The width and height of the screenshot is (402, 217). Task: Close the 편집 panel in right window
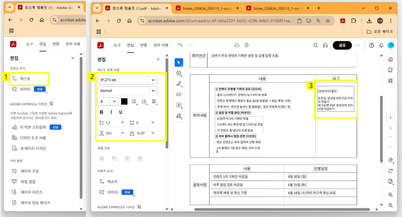click(x=158, y=59)
